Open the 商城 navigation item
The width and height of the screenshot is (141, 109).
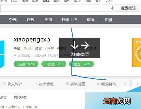pos(91,20)
